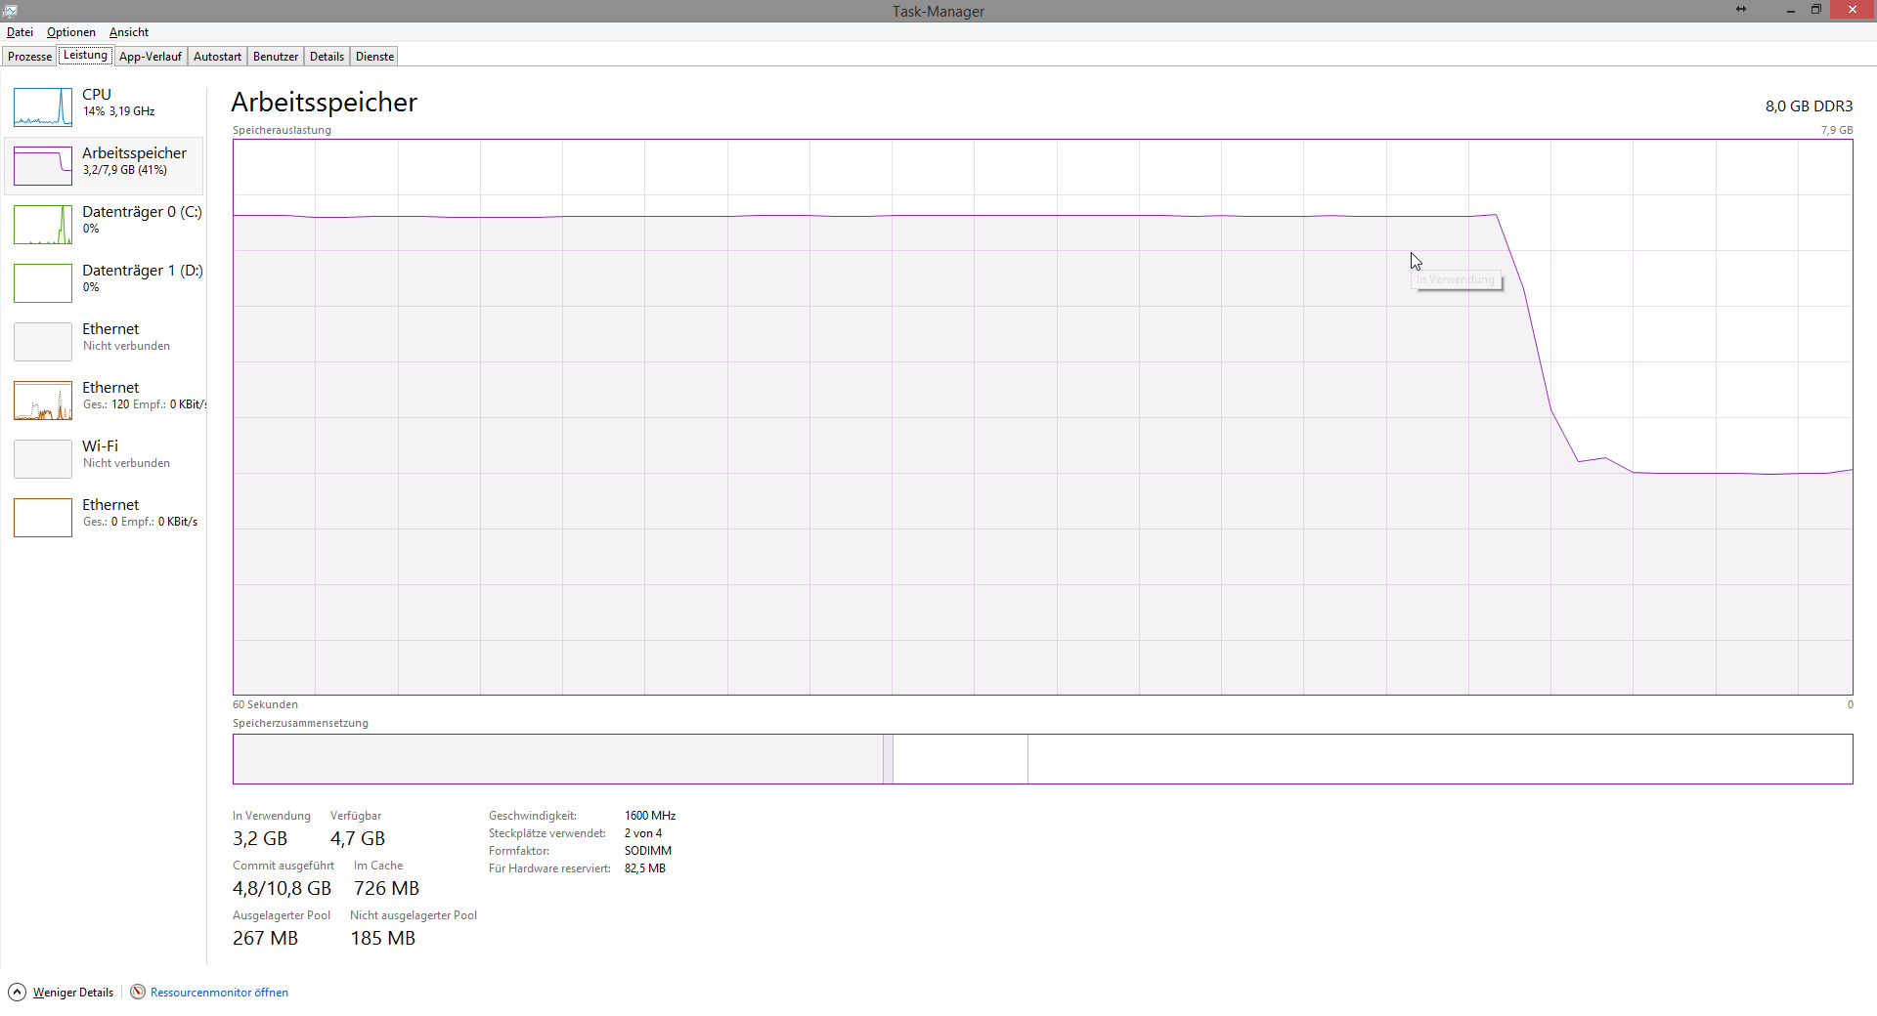
Task: Select the Arbeitsspeicher graph thumbnail in sidebar
Action: tap(43, 166)
